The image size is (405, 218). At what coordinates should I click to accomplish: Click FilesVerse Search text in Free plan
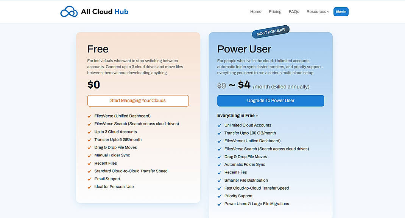coord(136,124)
